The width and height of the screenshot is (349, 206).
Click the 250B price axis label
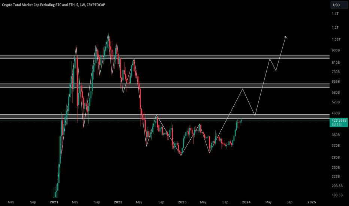(x=336, y=168)
